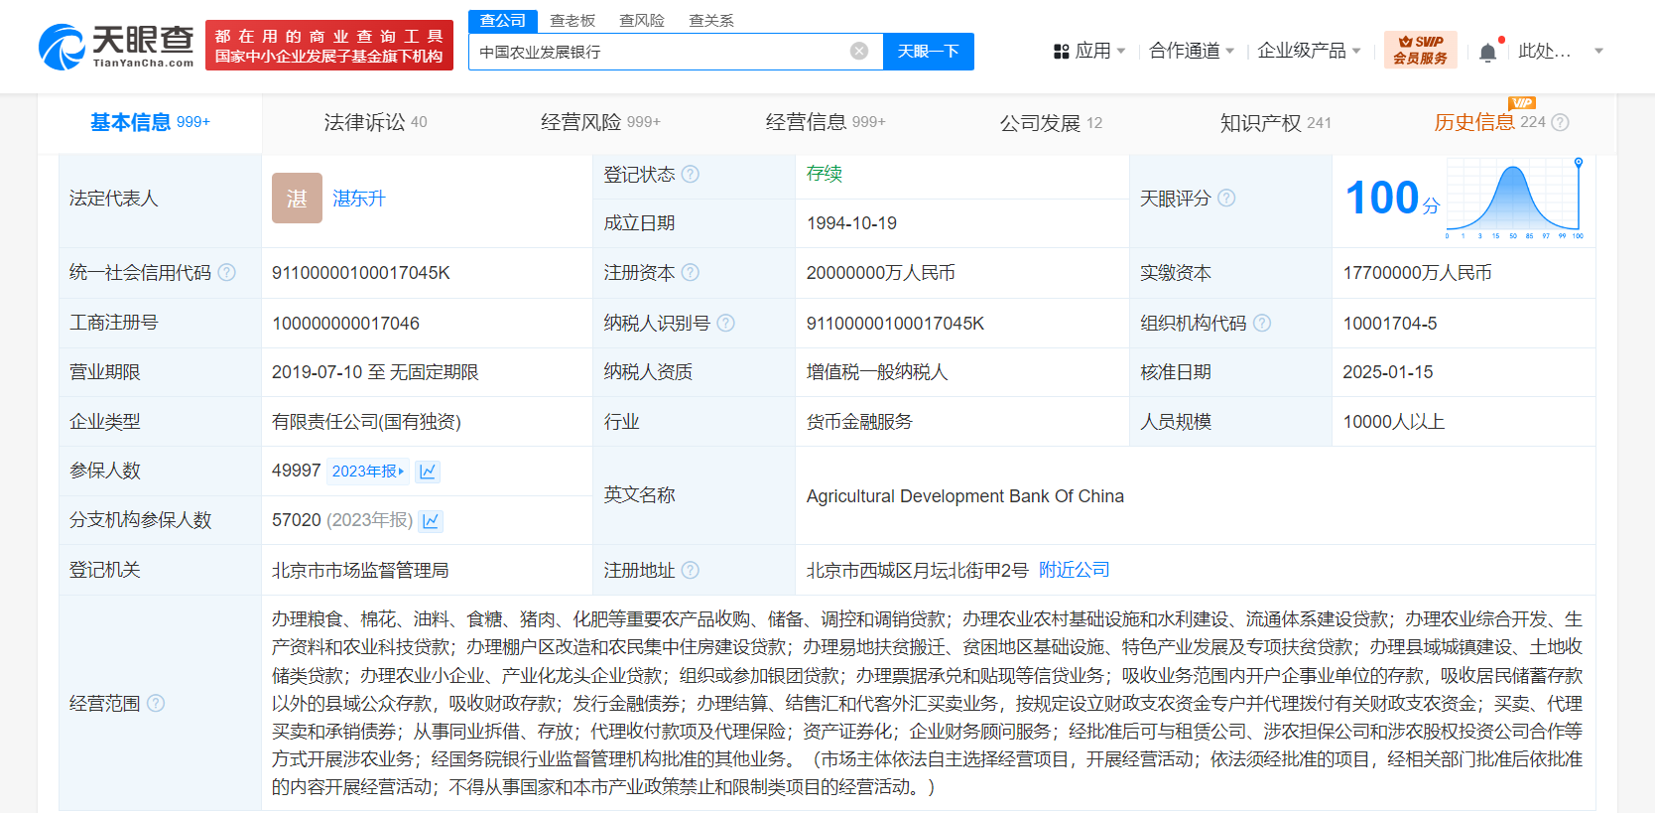View the insured headcount trend chart icon
Image resolution: width=1655 pixels, height=813 pixels.
tap(428, 472)
